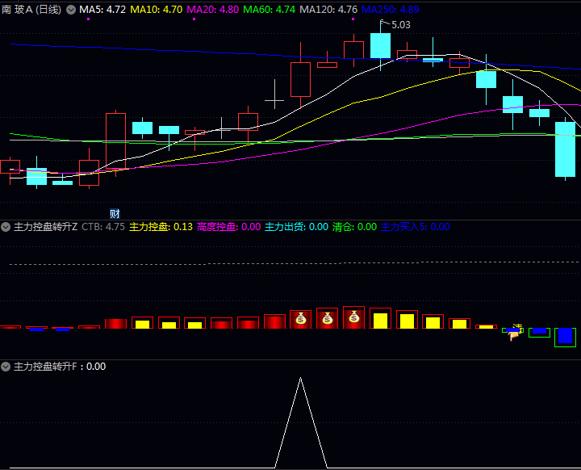Click the 主力买入5: 0.00 value

416,227
